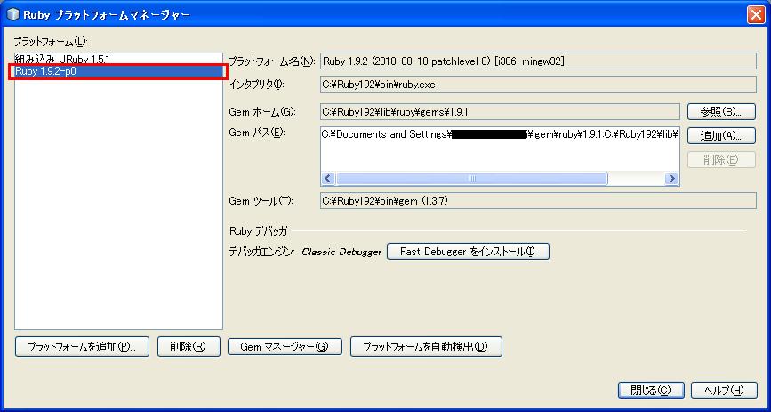The width and height of the screenshot is (771, 412).
Task: Click the プラットフォーム名 text field
Action: pos(538,61)
